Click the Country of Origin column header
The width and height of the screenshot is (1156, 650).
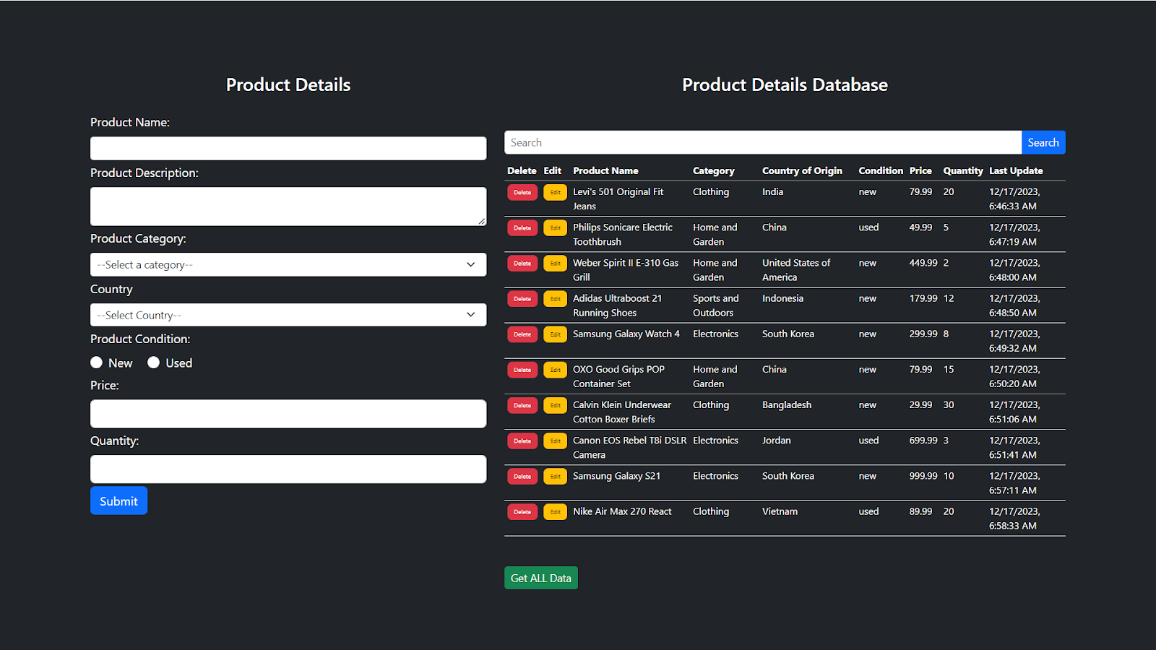pos(802,170)
